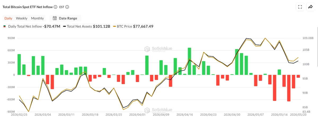Switch to the Monthly tab
The width and height of the screenshot is (318, 121).
click(37, 18)
